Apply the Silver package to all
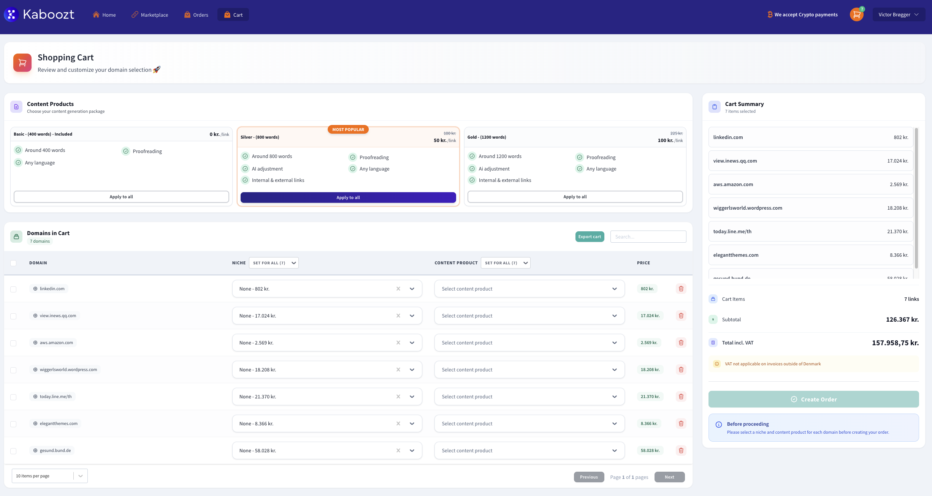The width and height of the screenshot is (932, 496). pyautogui.click(x=348, y=197)
